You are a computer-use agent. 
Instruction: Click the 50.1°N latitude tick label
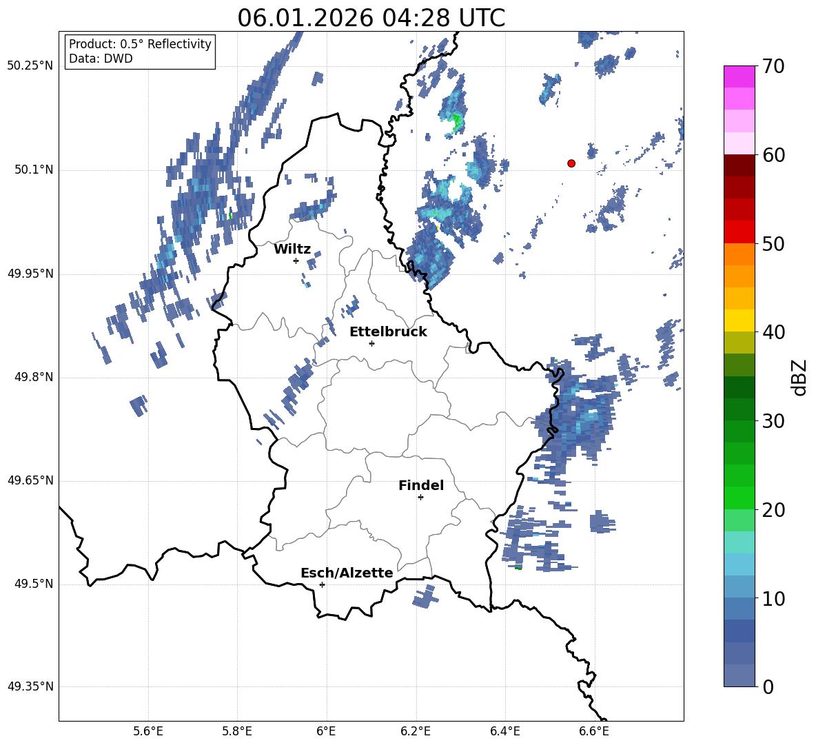click(34, 170)
